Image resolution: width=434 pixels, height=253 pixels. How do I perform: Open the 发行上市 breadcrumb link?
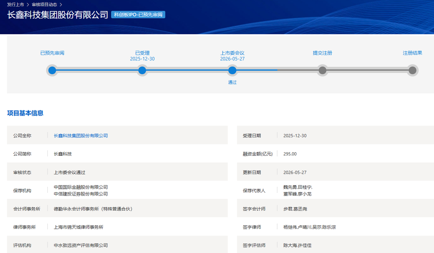(16, 4)
